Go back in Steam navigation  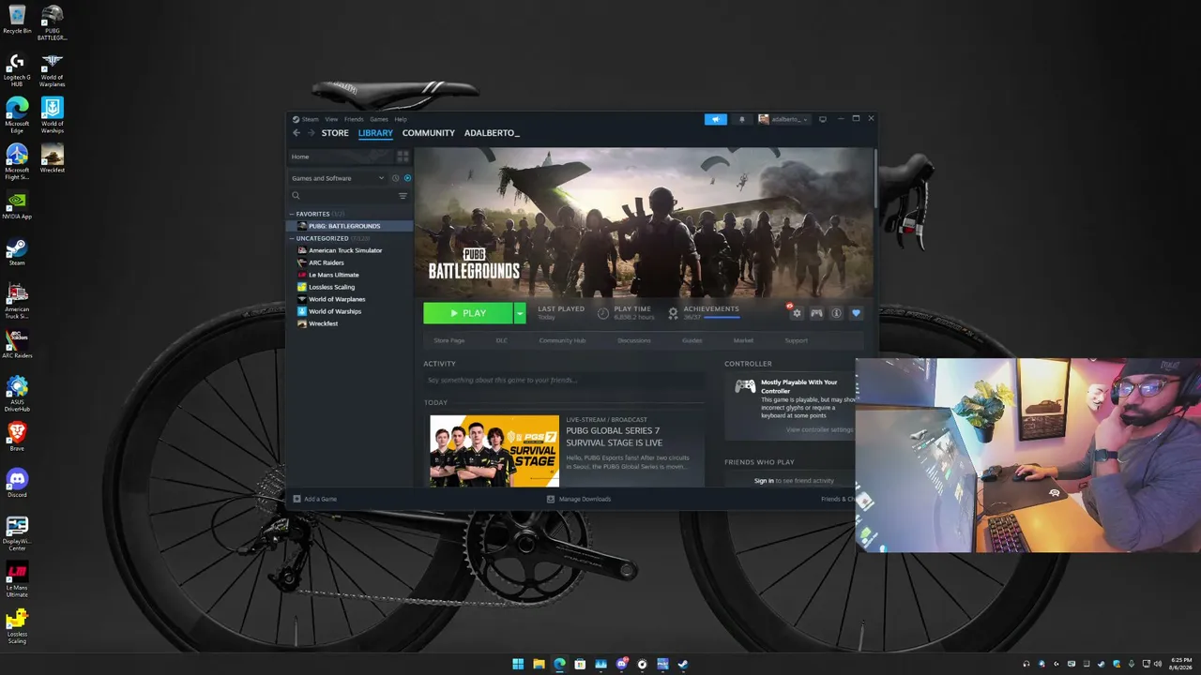tap(296, 133)
